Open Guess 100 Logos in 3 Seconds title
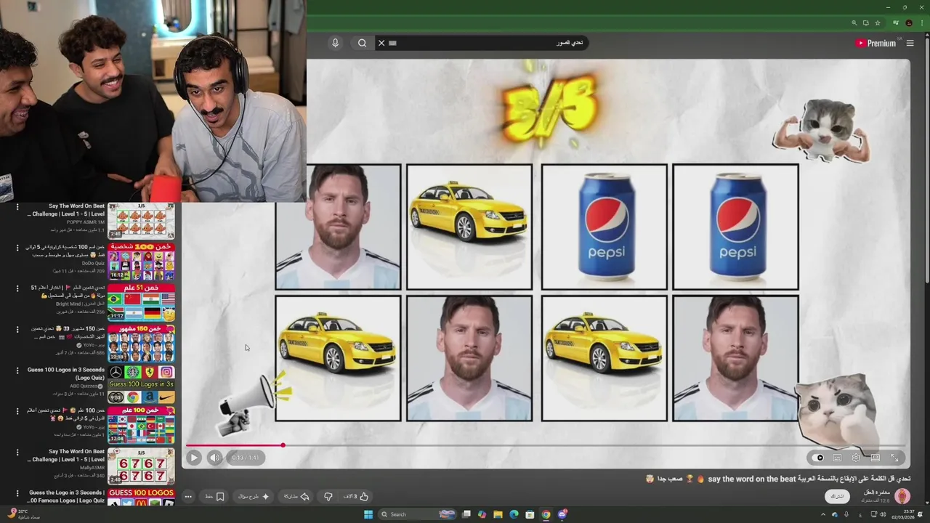 66,374
